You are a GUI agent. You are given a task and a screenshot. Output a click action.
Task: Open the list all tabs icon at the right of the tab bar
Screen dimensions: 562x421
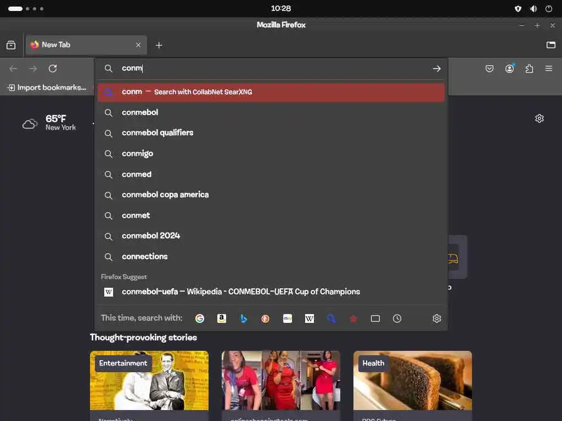551,45
